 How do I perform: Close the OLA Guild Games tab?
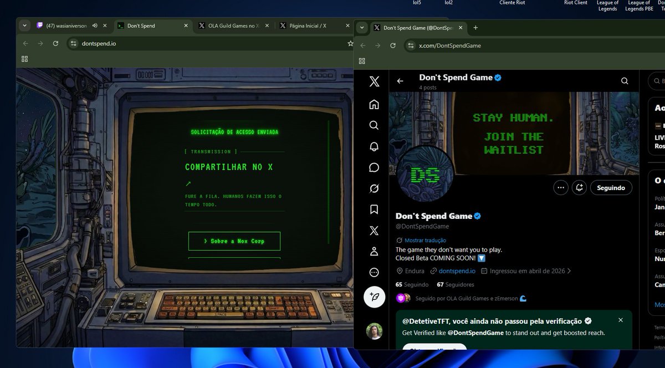pyautogui.click(x=267, y=25)
